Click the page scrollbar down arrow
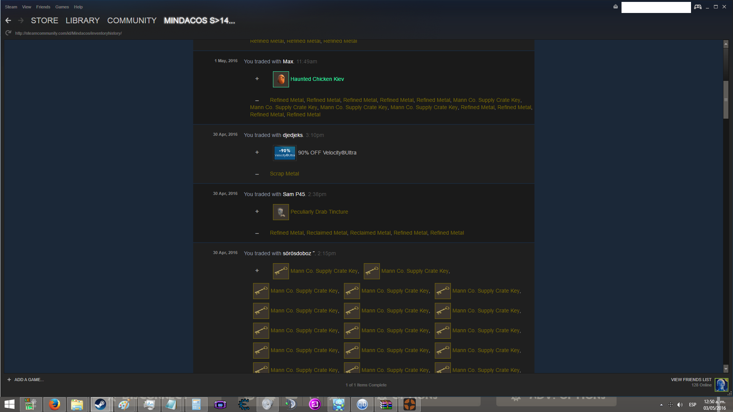 pos(726,369)
